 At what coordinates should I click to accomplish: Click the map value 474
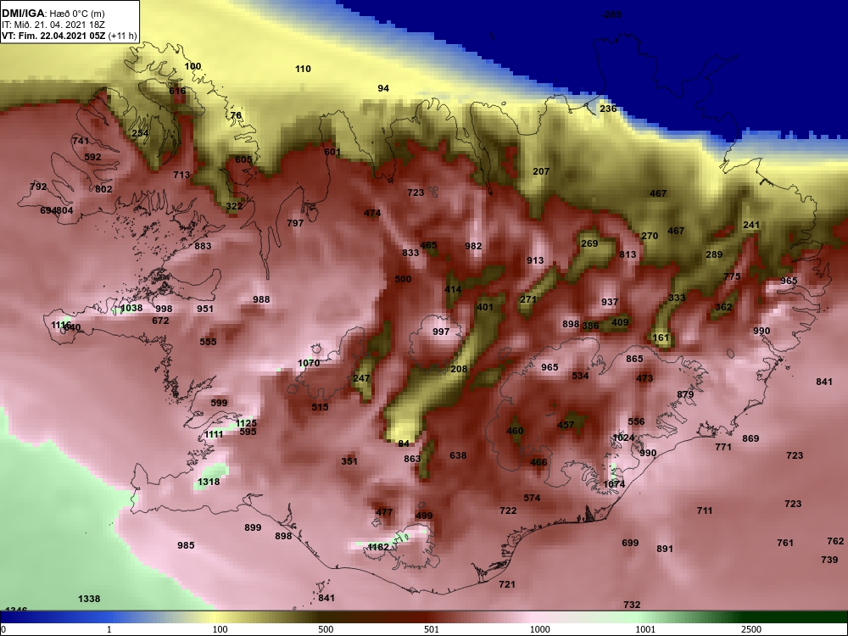click(372, 213)
